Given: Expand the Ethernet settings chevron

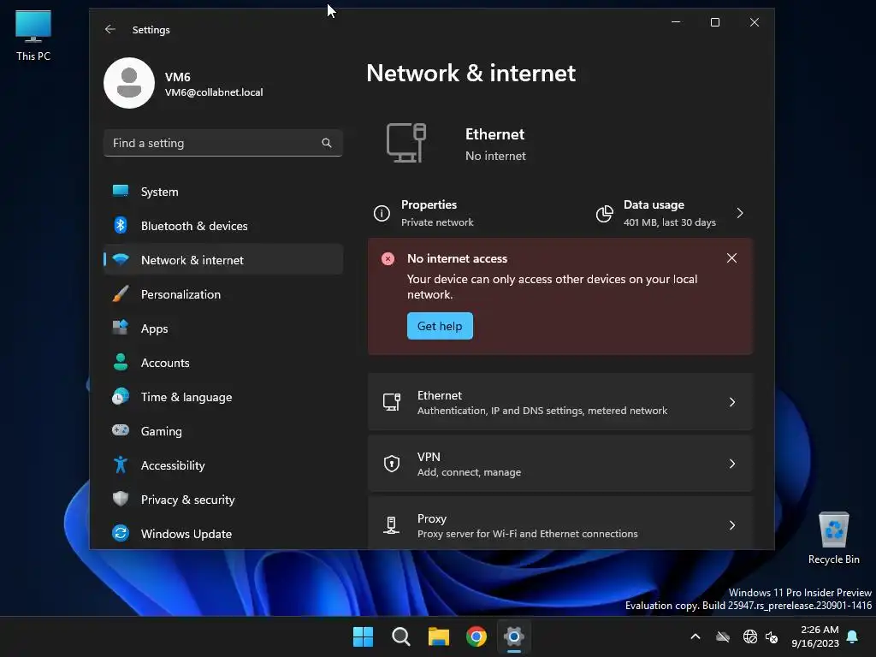Looking at the screenshot, I should pos(732,402).
